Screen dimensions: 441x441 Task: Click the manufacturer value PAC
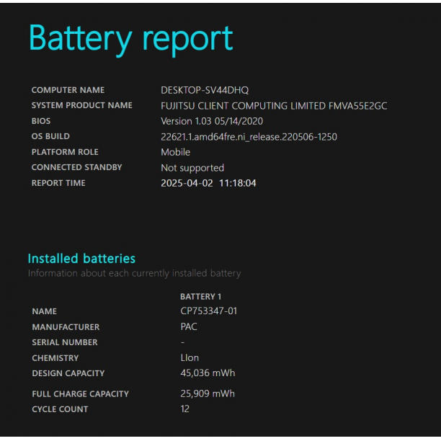[189, 327]
